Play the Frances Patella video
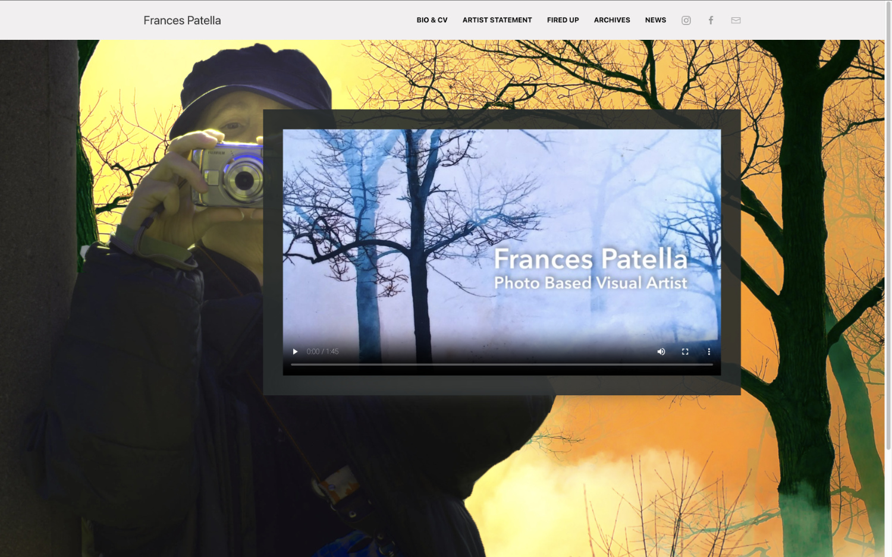Viewport: 892px width, 557px height. 295,351
